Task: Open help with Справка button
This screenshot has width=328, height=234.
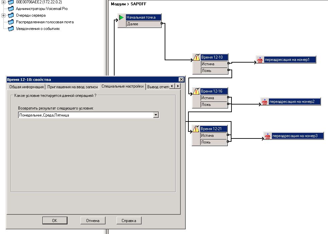Action: (129, 220)
